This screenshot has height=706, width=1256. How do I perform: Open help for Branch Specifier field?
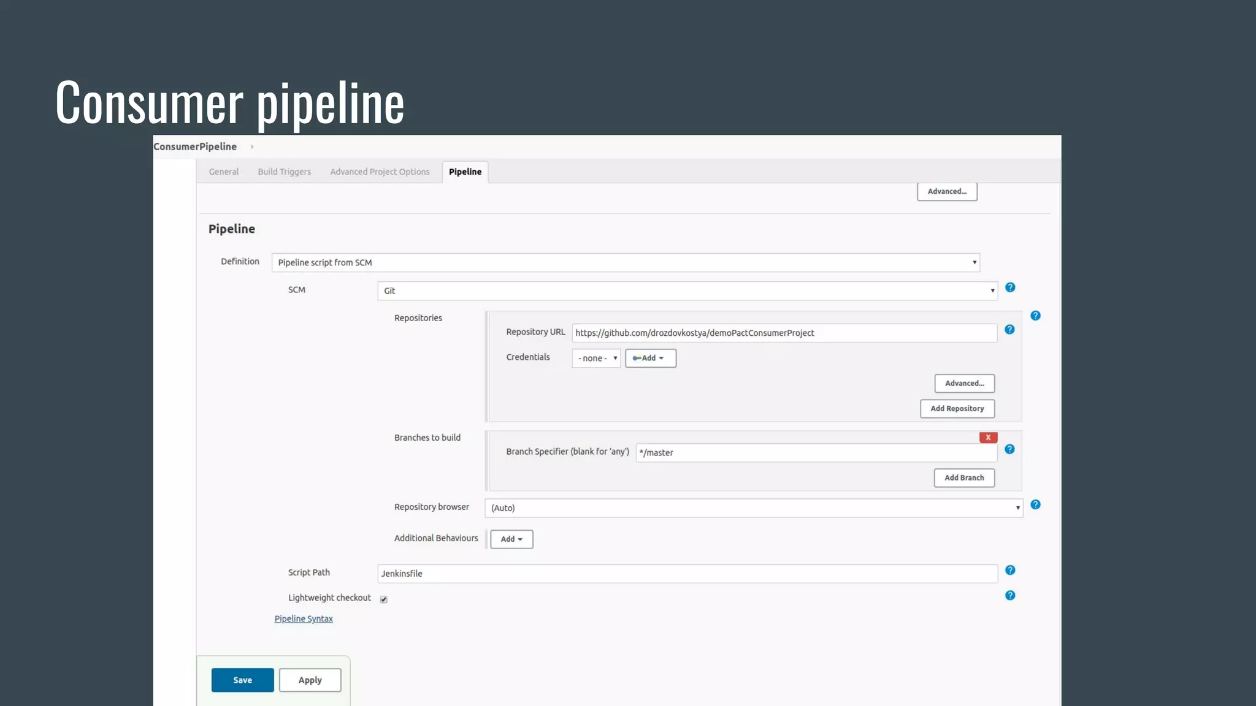point(1009,449)
